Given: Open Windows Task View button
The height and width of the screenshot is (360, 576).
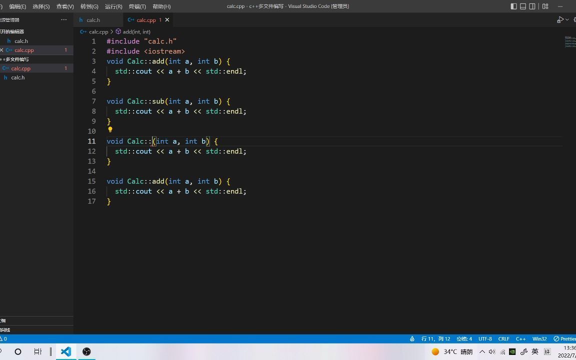Looking at the screenshot, I should (38, 351).
